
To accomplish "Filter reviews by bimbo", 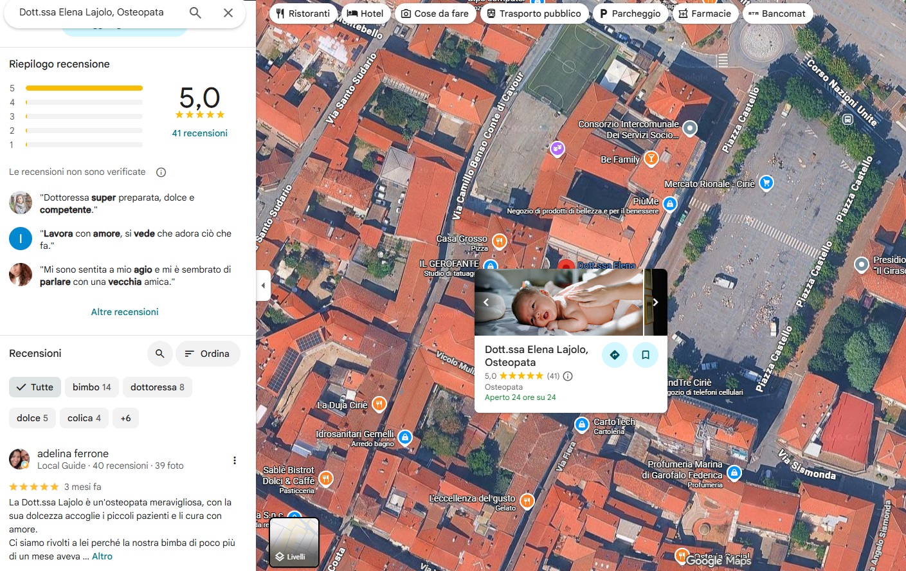I will tap(92, 387).
